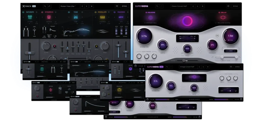Toggle the Saturate module power button
Viewport: 262px width, 122px height.
coord(23,12)
